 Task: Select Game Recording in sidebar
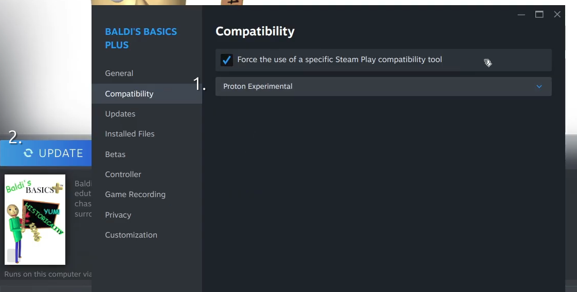click(x=135, y=194)
